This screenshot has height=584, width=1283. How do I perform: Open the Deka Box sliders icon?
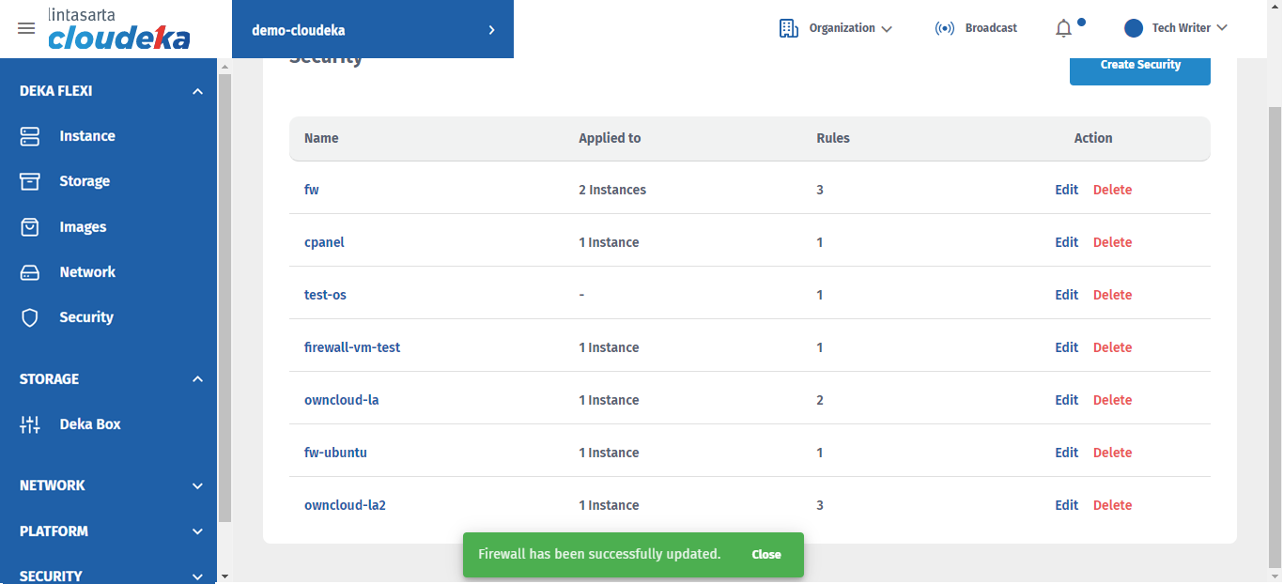coord(30,424)
